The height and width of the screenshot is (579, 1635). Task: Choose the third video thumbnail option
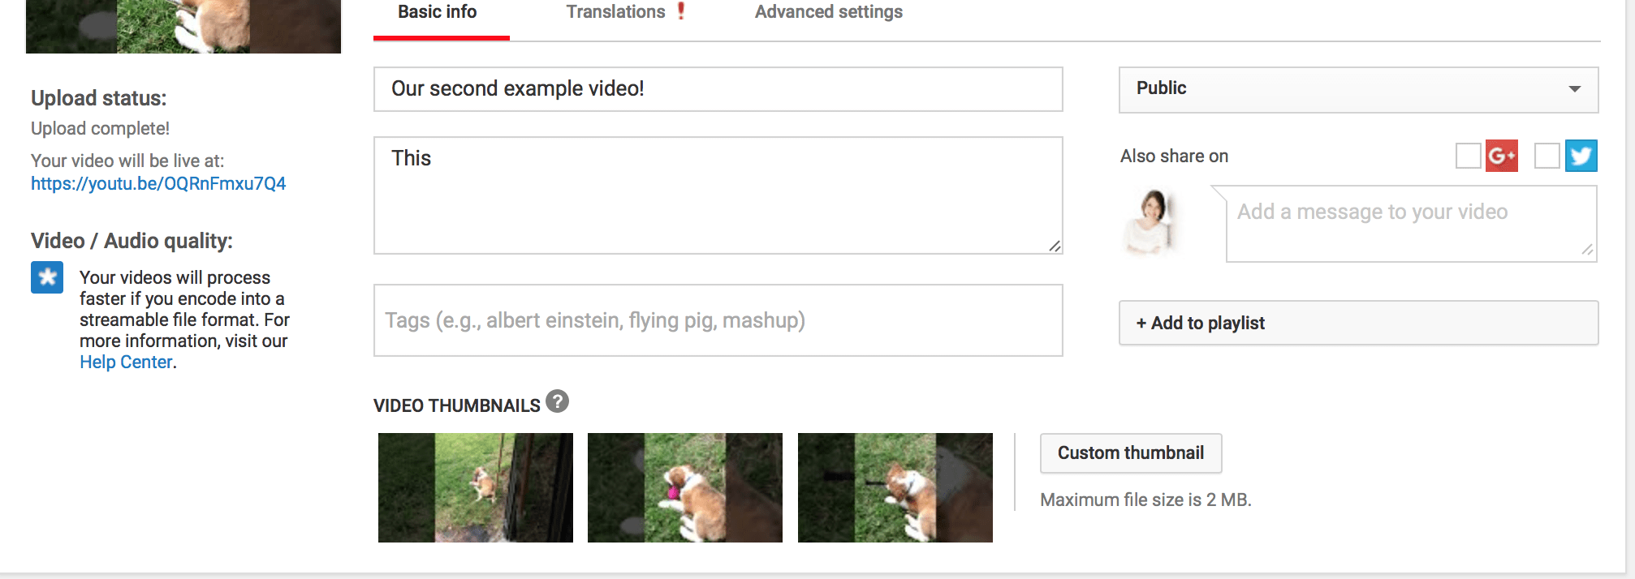point(895,487)
